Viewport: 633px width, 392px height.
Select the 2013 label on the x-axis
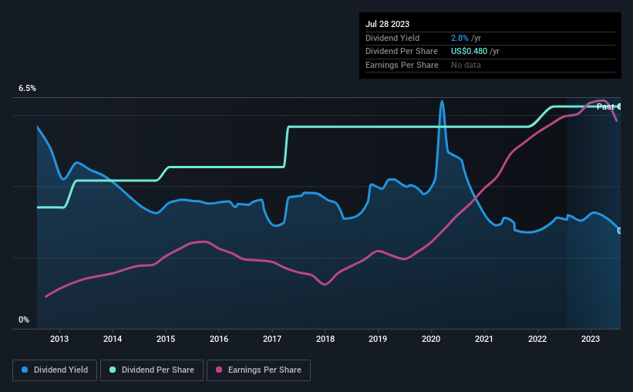[x=59, y=339]
